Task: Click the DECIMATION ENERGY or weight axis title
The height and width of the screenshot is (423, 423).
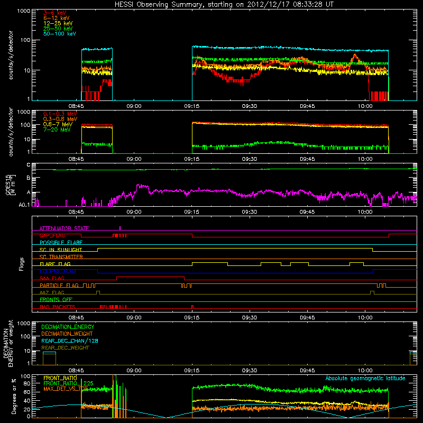Action: pyautogui.click(x=8, y=343)
